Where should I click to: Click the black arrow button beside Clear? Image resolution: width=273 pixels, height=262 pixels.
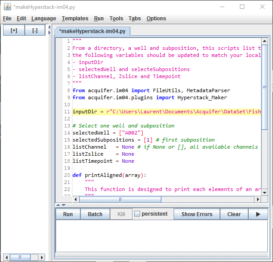pyautogui.click(x=258, y=214)
